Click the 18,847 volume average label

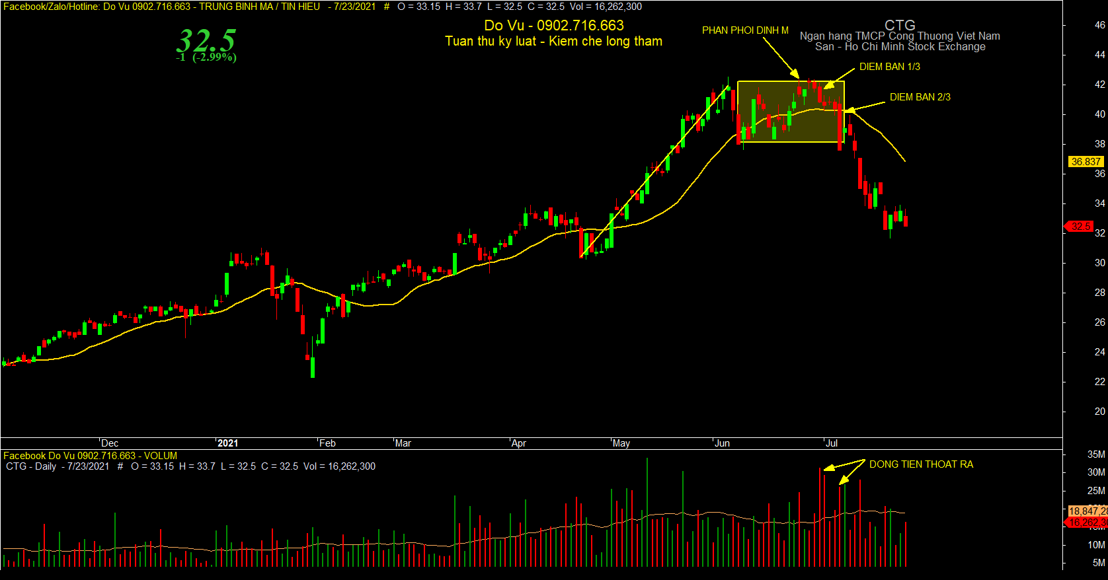(1088, 511)
